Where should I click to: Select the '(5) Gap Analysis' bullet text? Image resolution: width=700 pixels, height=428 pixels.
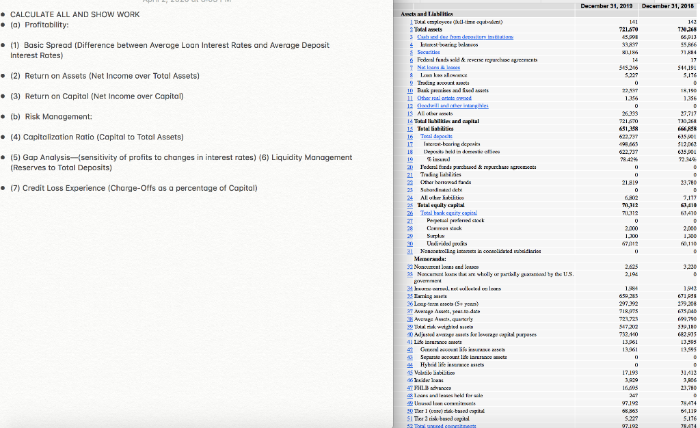pos(181,163)
